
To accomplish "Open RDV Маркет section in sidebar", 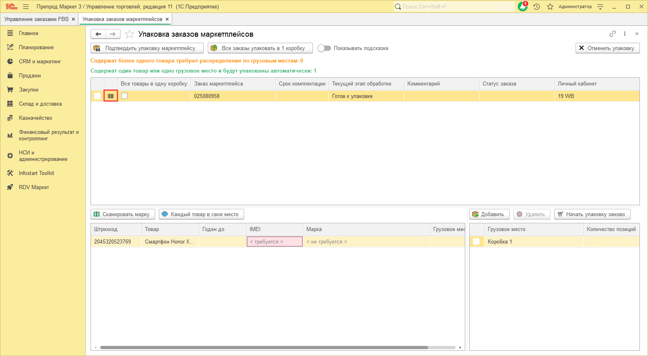I will (34, 187).
